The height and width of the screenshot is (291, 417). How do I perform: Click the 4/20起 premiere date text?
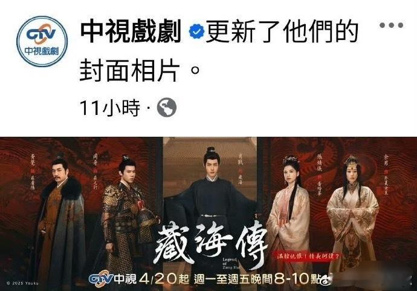pos(164,279)
